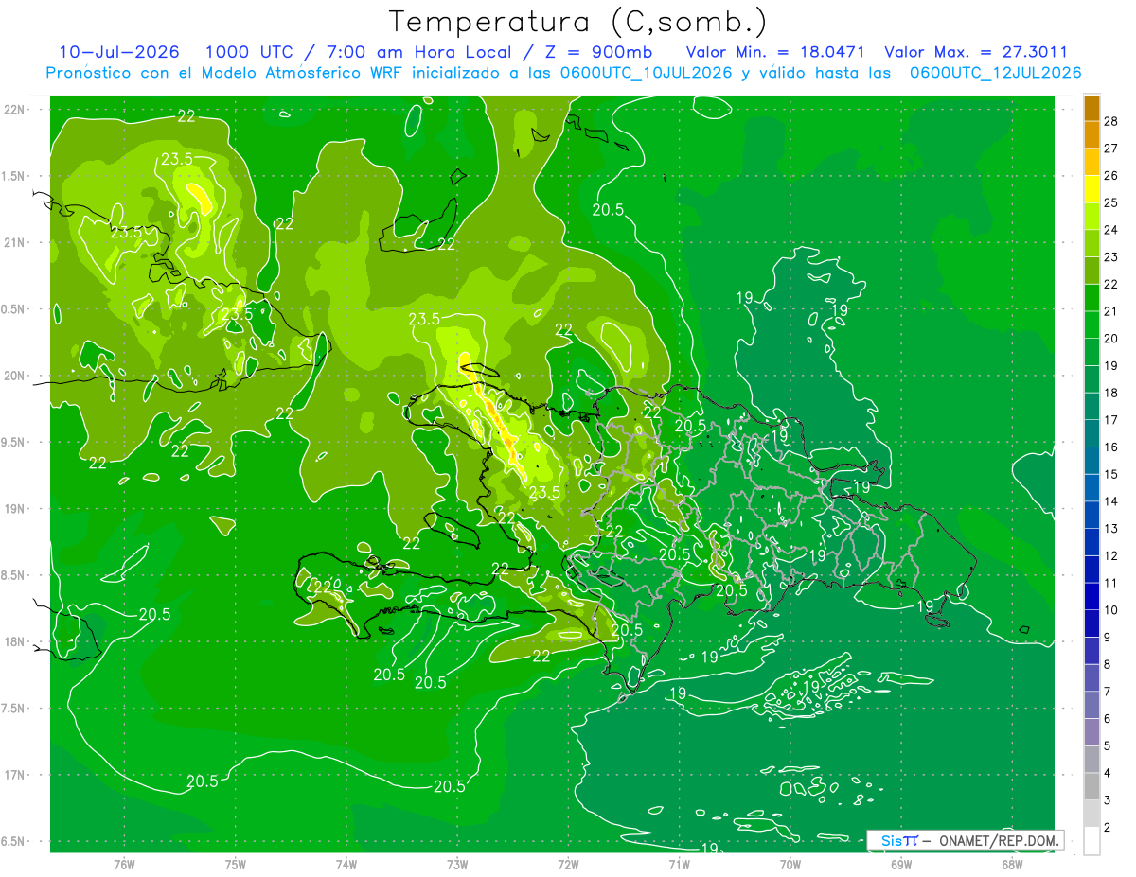Click color scale label "28"
The image size is (1136, 877).
pos(1111,120)
